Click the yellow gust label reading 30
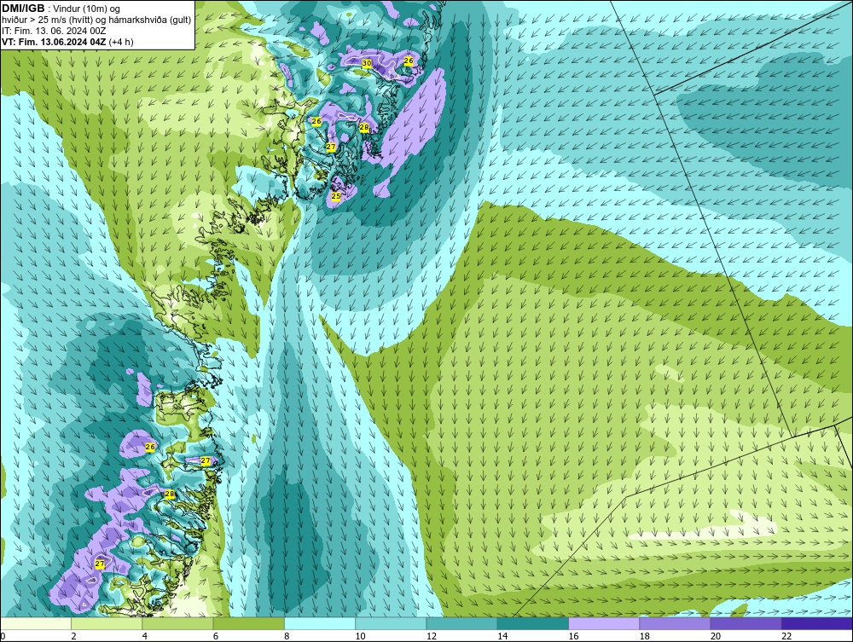 tap(367, 64)
